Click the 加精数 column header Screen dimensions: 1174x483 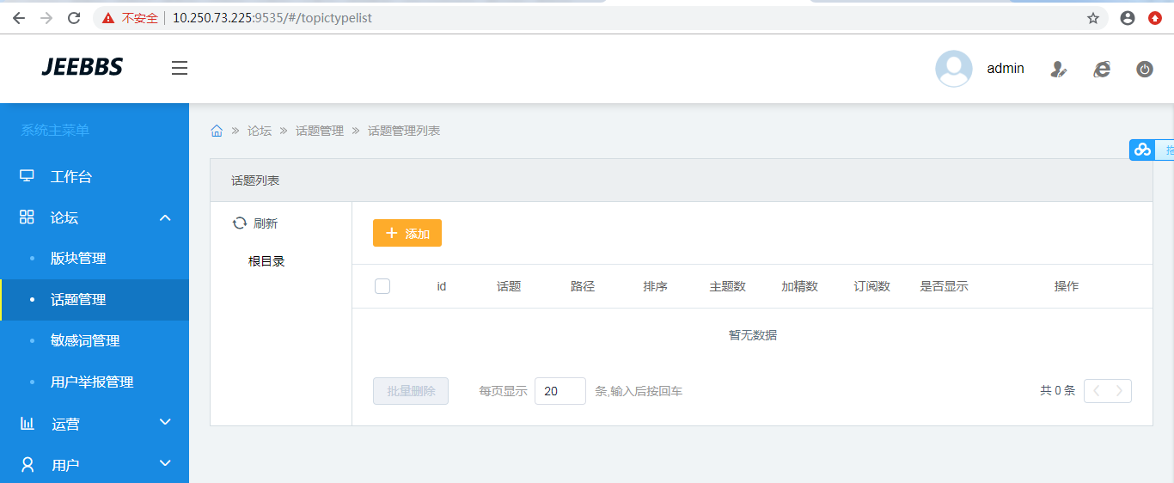pos(799,286)
